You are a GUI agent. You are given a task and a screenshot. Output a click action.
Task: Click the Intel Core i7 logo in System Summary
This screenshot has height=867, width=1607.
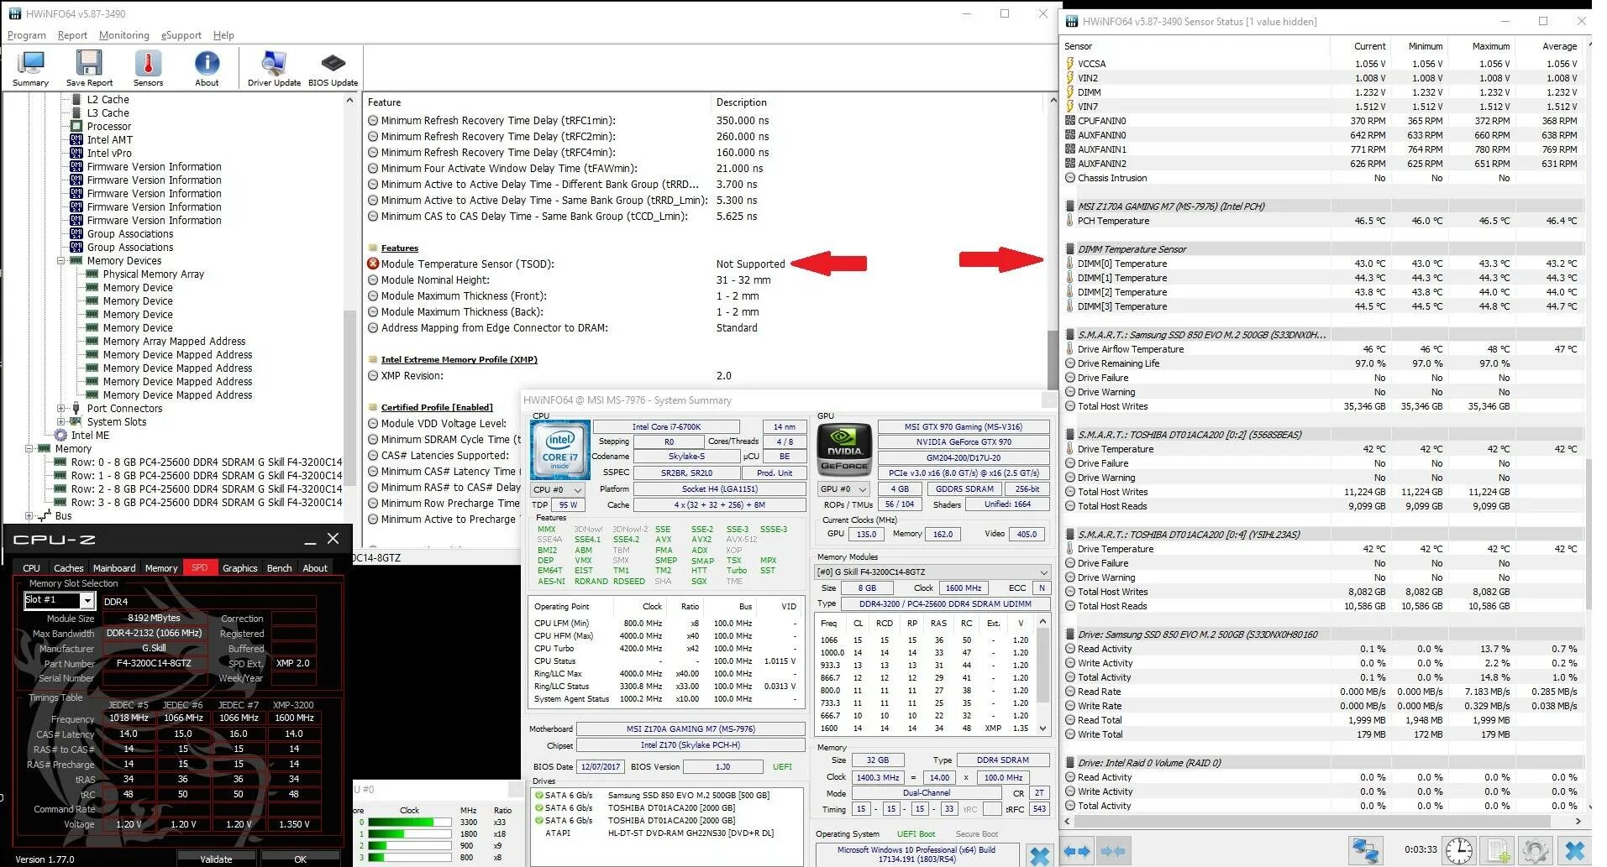[560, 450]
